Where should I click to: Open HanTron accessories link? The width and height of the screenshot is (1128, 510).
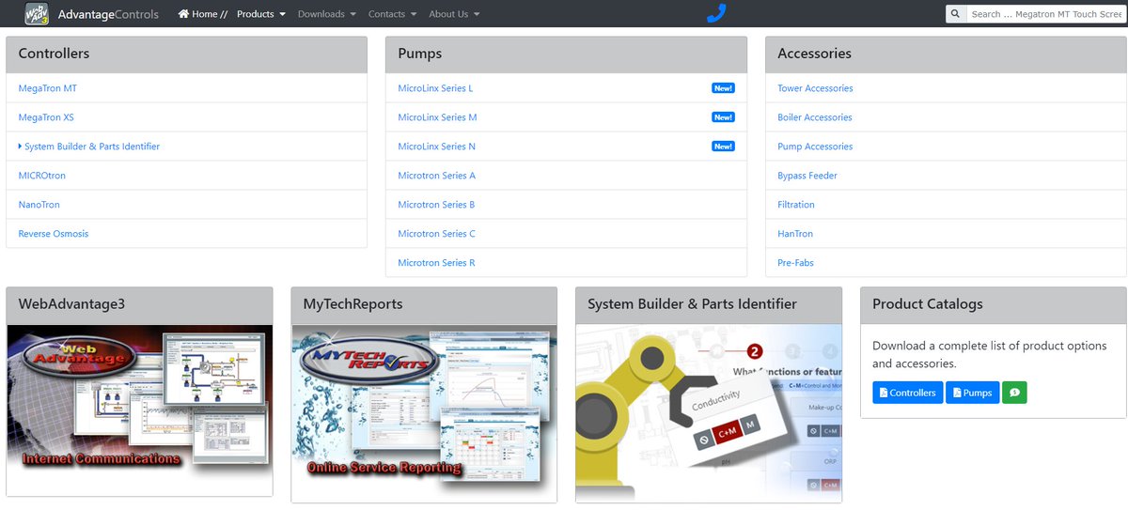(795, 234)
